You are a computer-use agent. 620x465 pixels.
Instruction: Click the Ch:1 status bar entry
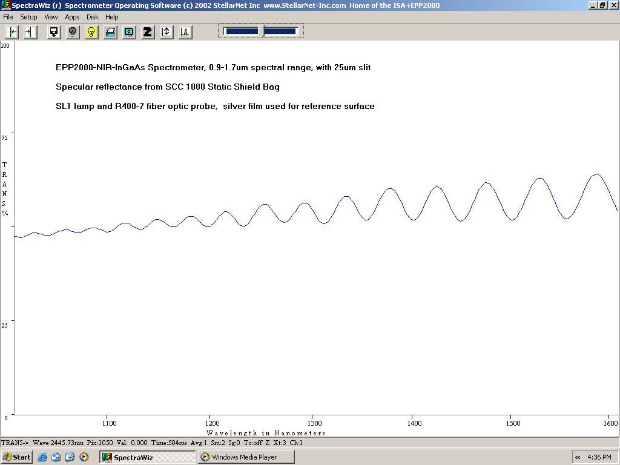point(296,443)
